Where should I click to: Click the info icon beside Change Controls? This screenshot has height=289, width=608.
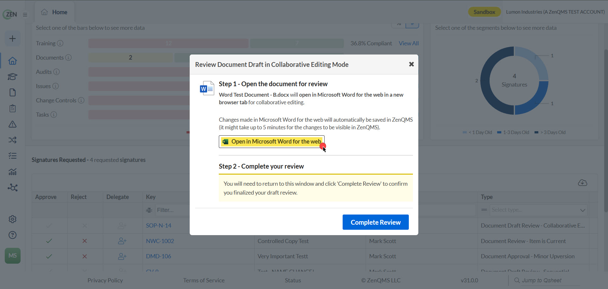coord(81,100)
